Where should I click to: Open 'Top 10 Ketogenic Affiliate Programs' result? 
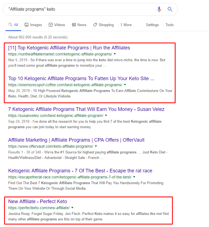click(x=81, y=79)
